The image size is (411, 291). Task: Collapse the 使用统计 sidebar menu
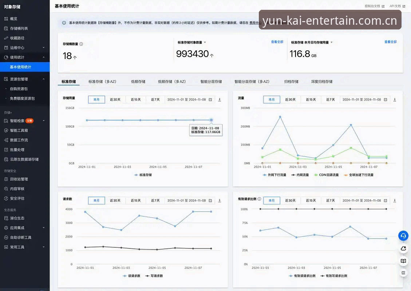point(44,57)
